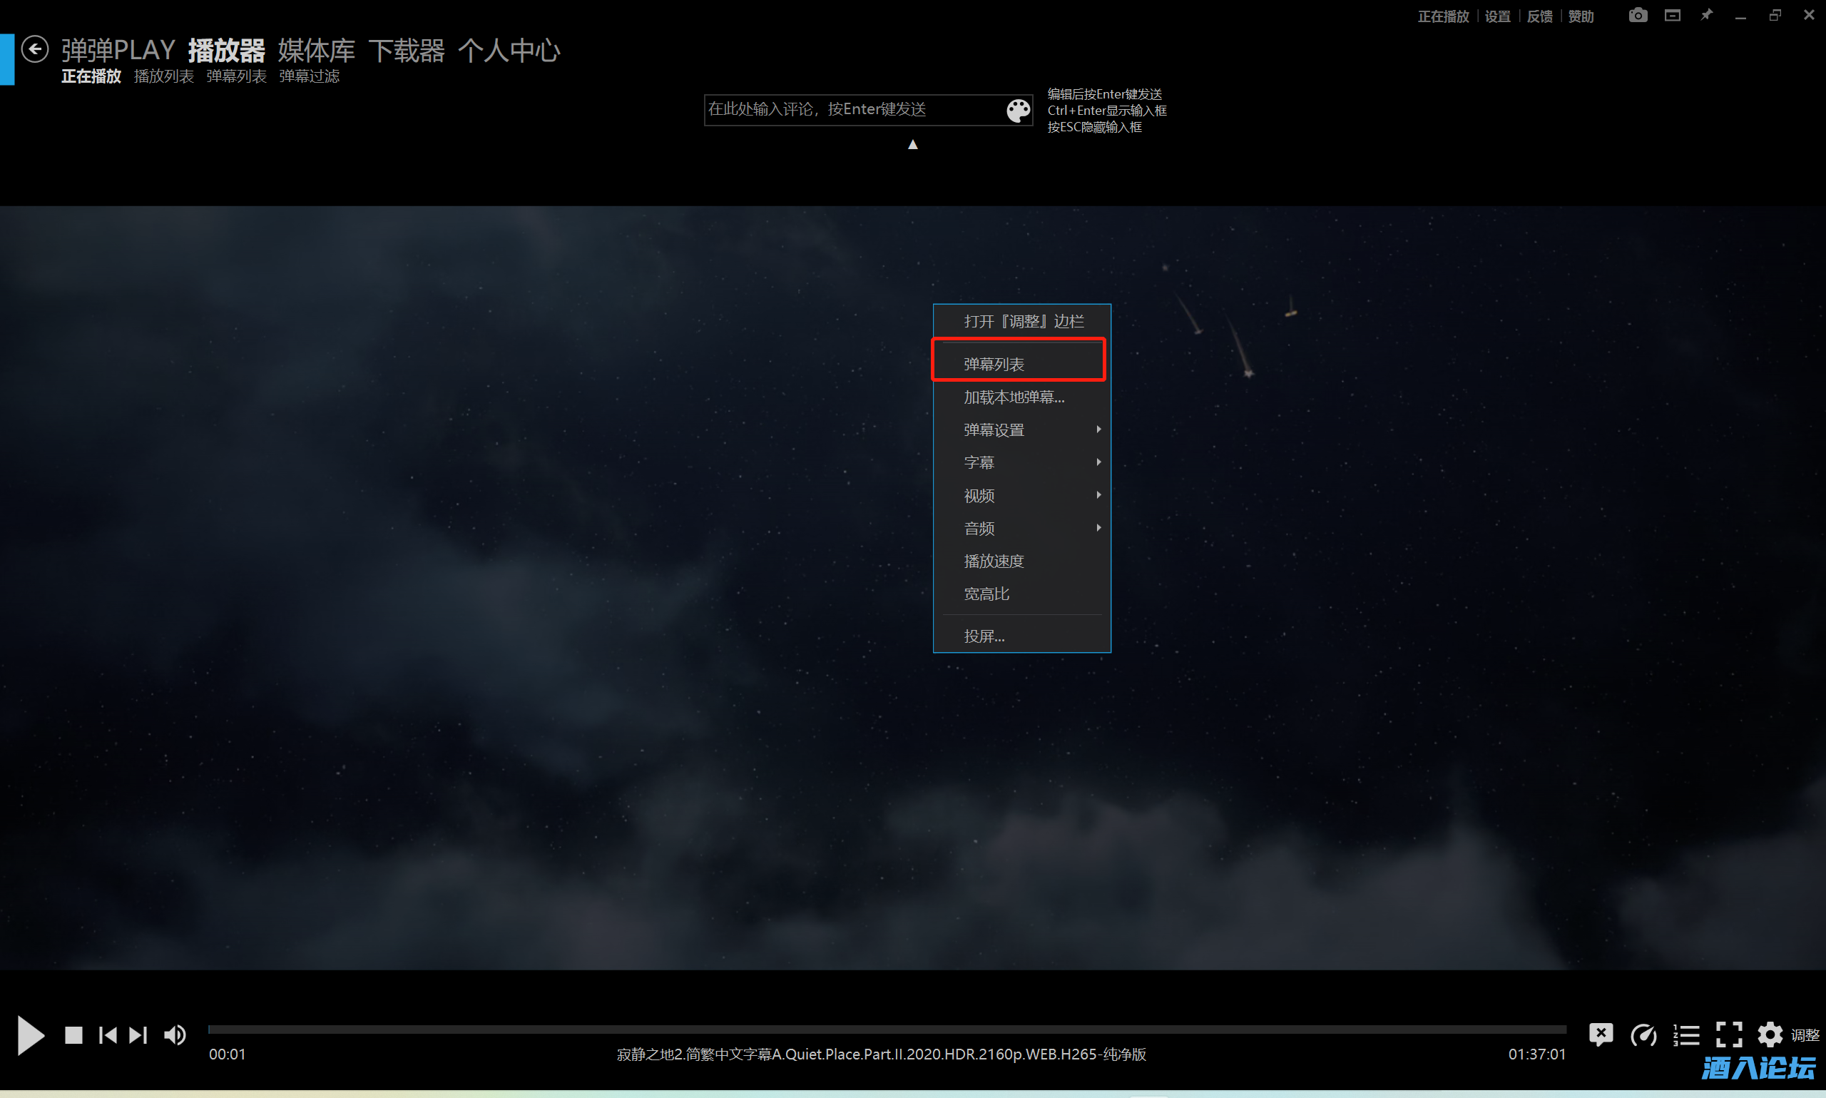Take a screenshot with the camera icon

click(x=1638, y=16)
